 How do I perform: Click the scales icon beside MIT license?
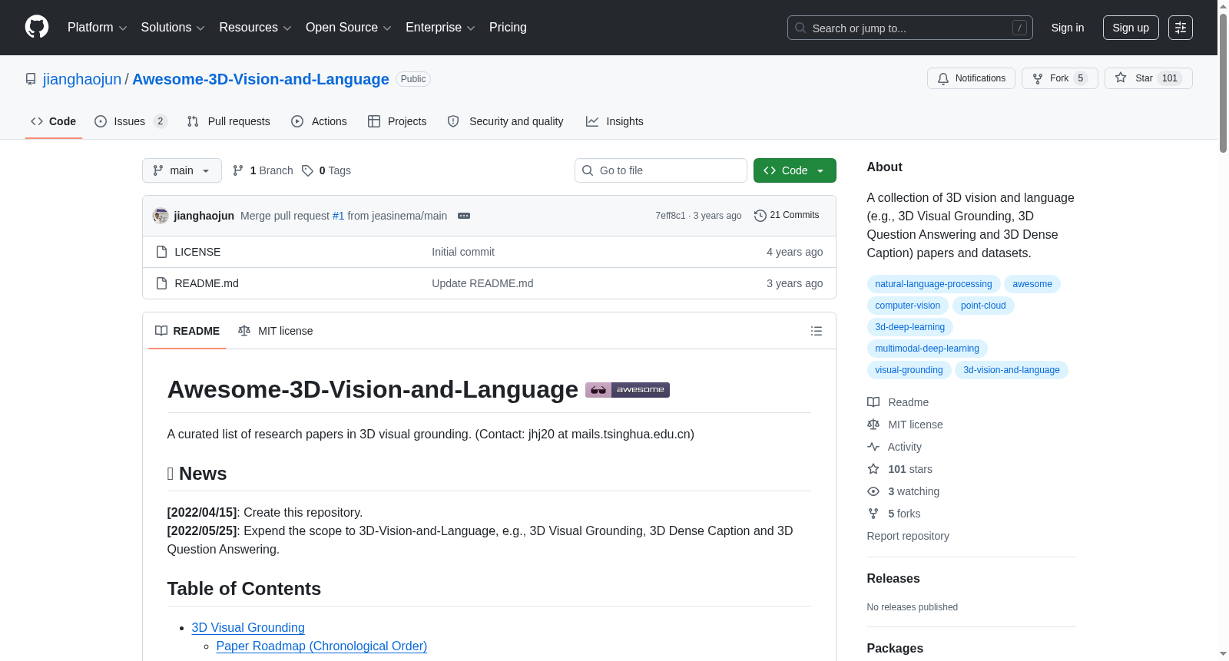[x=873, y=425]
